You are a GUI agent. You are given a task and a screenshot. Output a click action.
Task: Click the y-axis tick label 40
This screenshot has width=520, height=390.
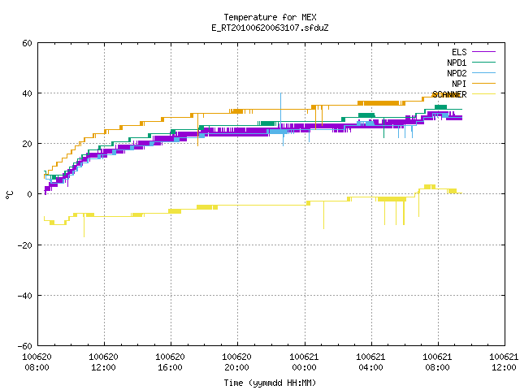[x=27, y=93]
